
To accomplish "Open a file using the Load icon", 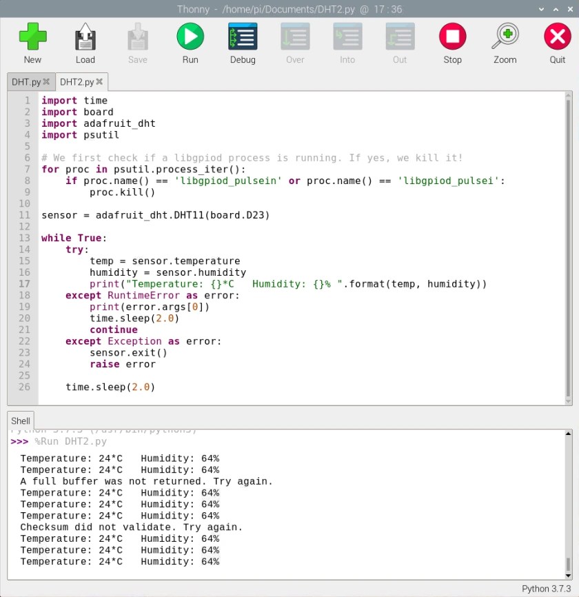I will click(x=84, y=37).
